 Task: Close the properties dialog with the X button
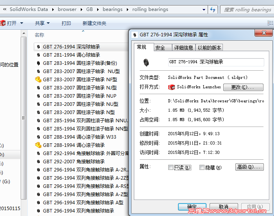[x=264, y=33]
